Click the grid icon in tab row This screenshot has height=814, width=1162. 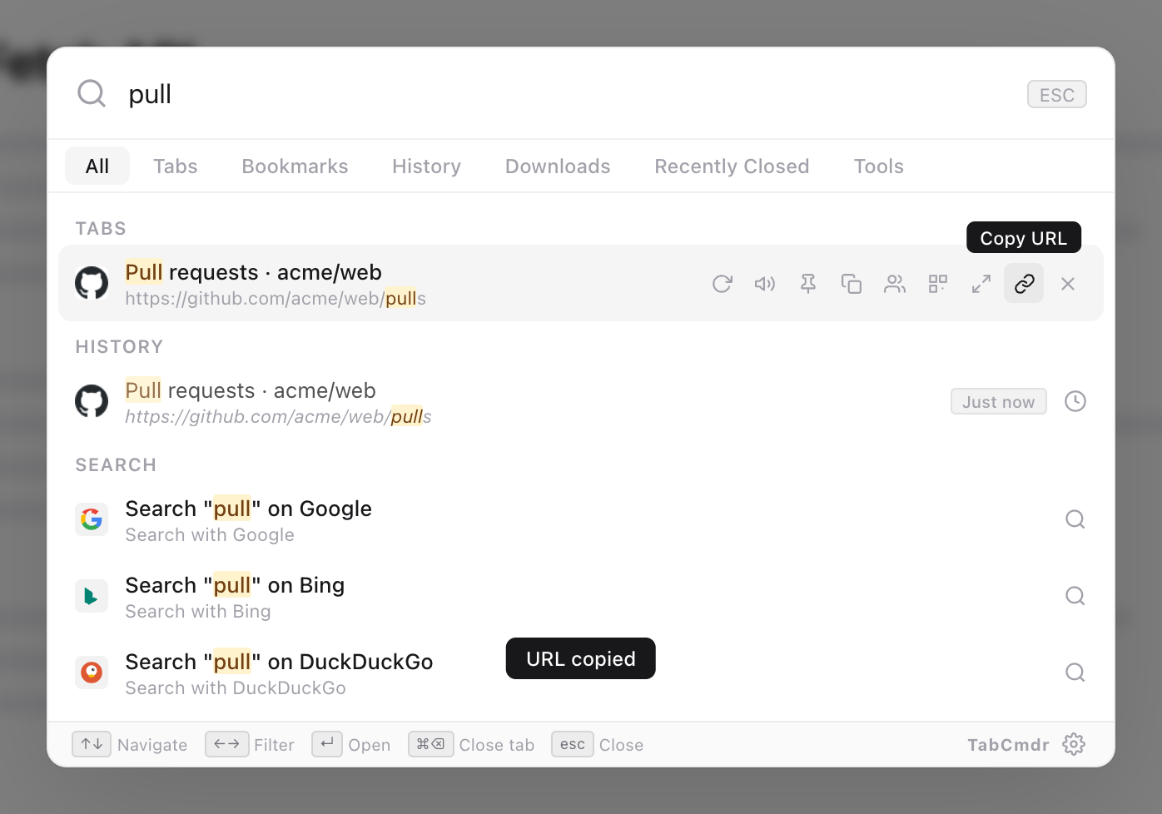coord(938,284)
